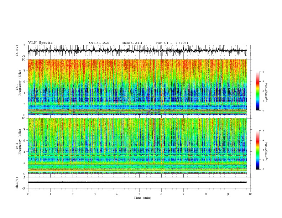This screenshot has height=218, width=282.
Task: Click the time axis tick label "3"
Action: [95, 194]
